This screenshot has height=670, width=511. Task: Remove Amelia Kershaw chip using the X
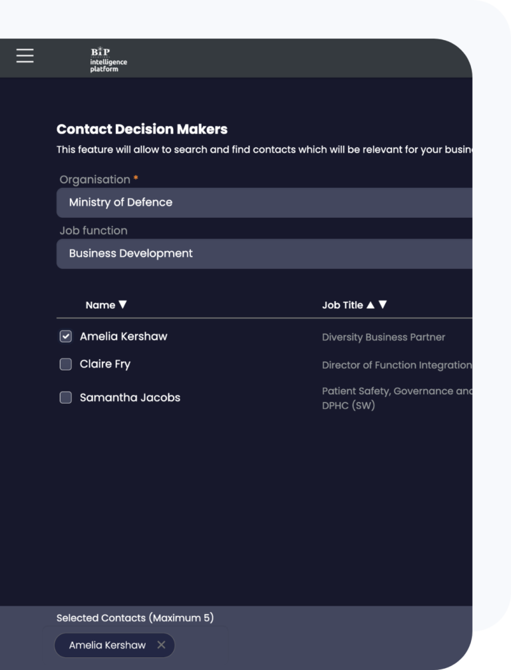tap(161, 645)
